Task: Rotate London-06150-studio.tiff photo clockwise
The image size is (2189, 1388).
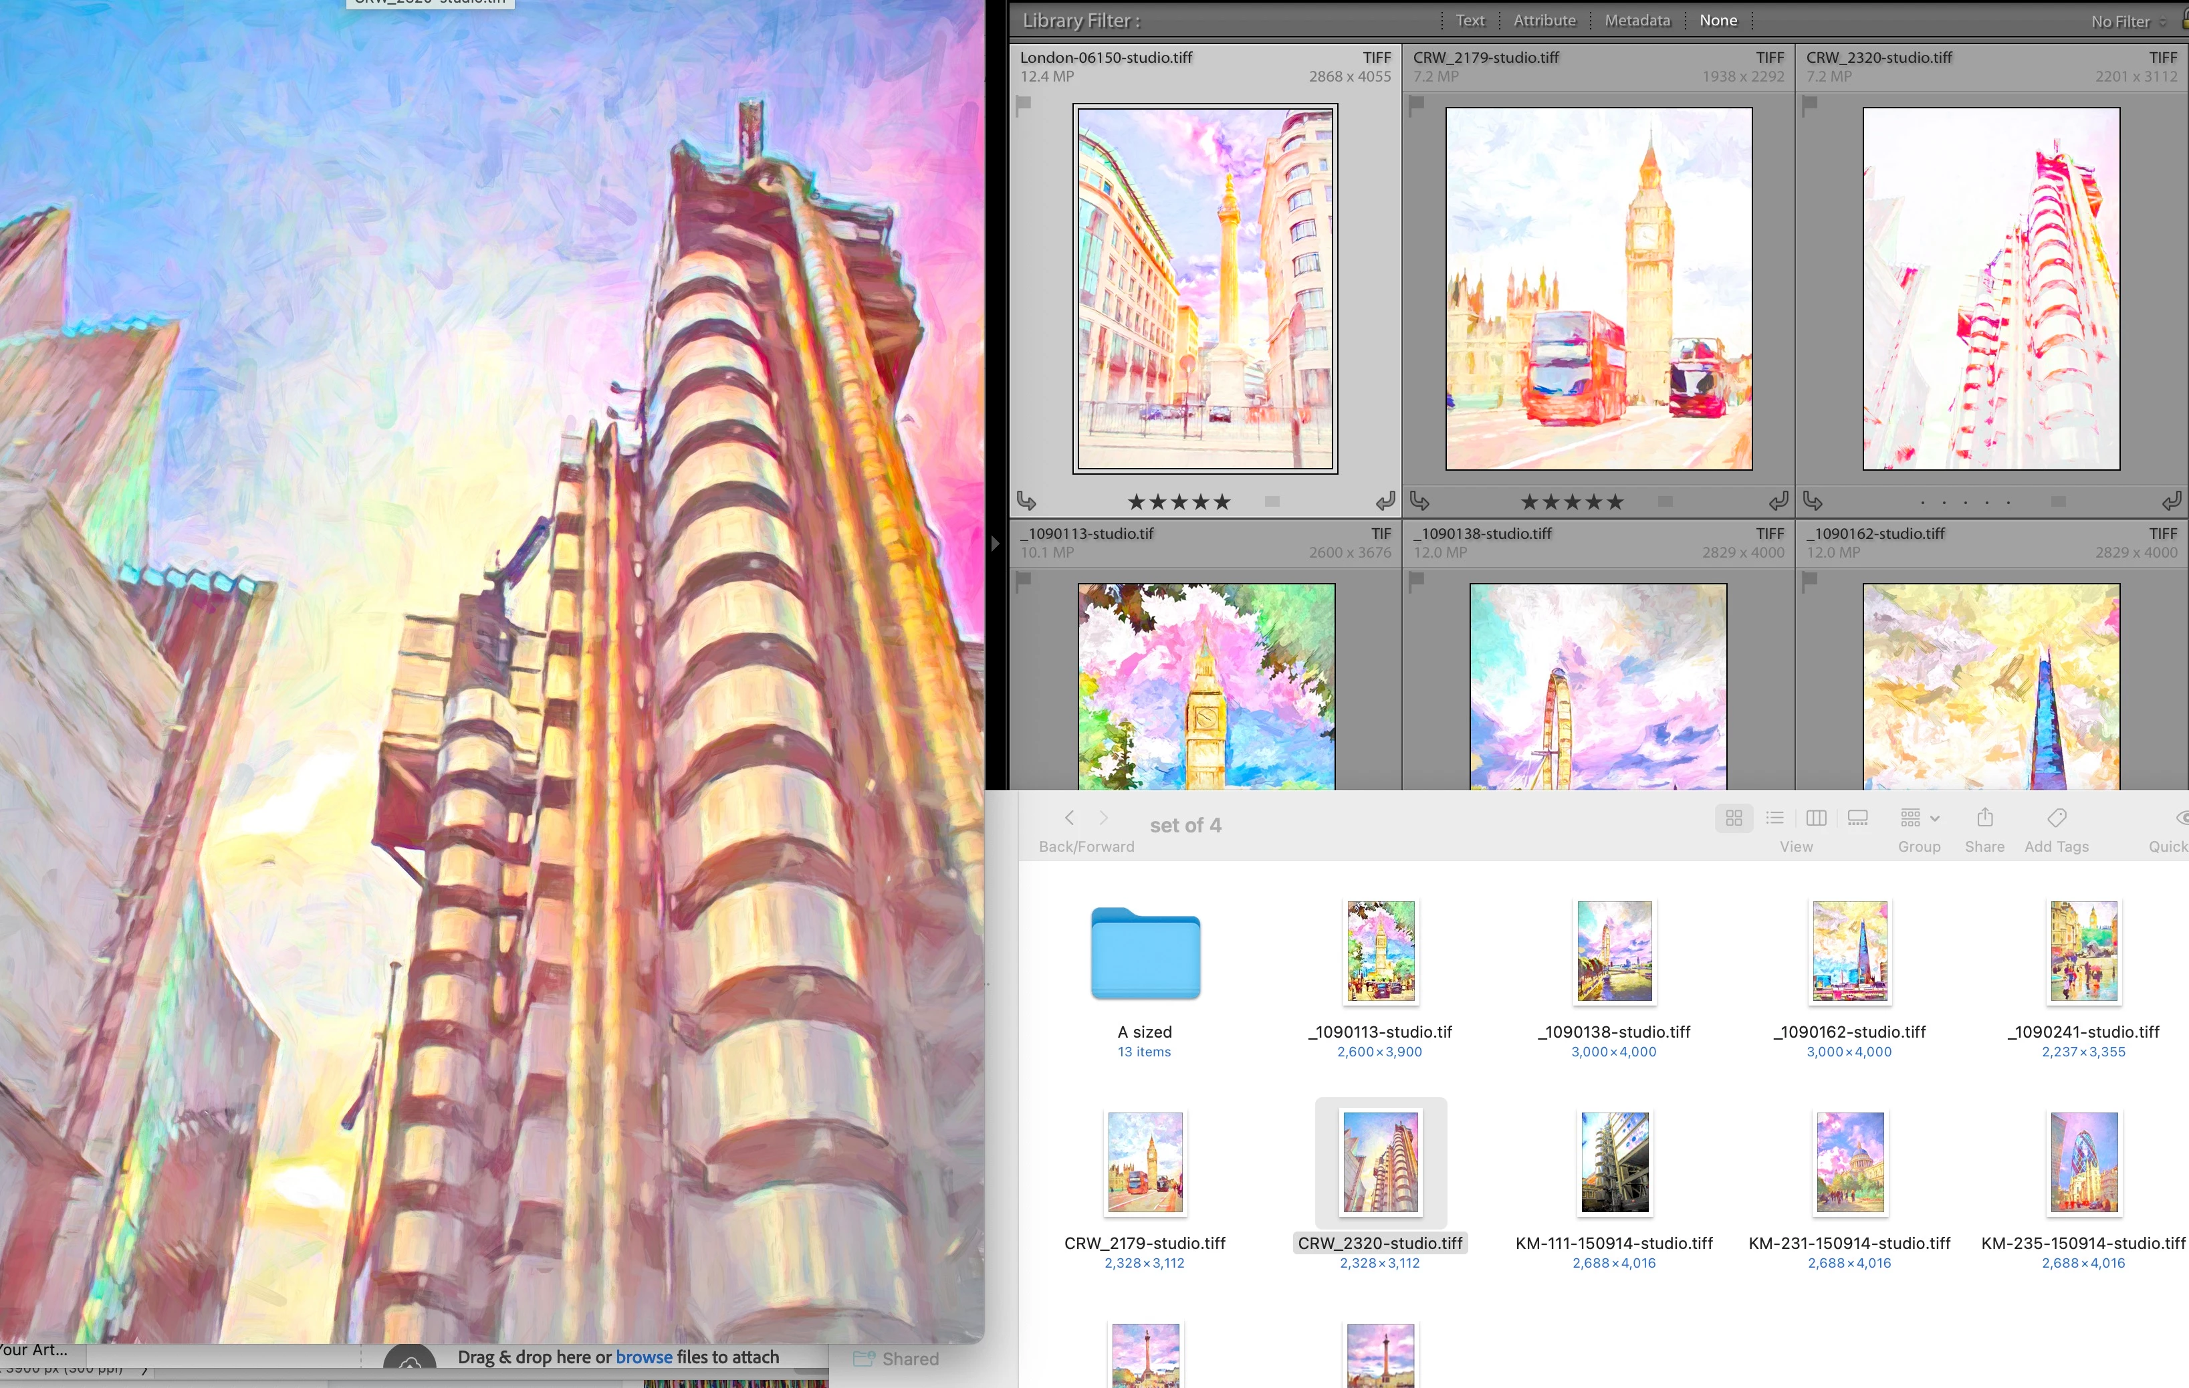Action: (1385, 501)
